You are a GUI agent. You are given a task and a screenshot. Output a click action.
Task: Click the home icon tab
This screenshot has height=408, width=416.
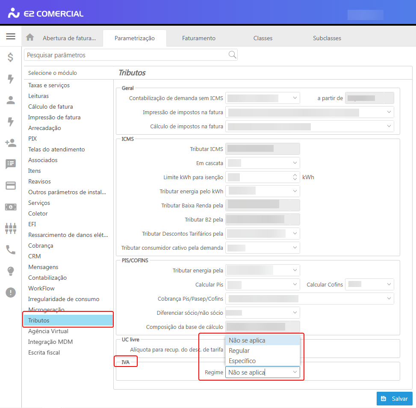click(30, 38)
